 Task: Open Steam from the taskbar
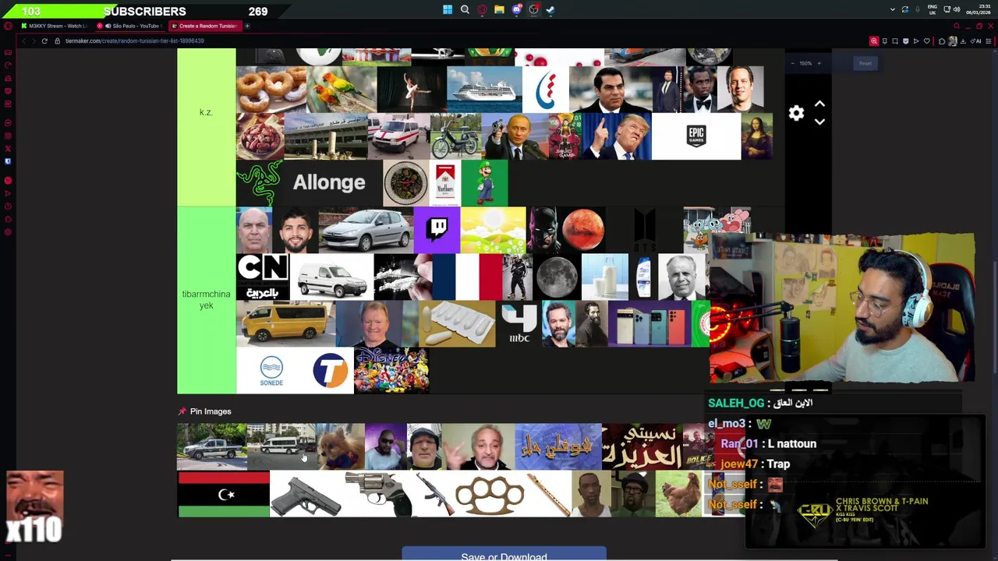pyautogui.click(x=550, y=10)
